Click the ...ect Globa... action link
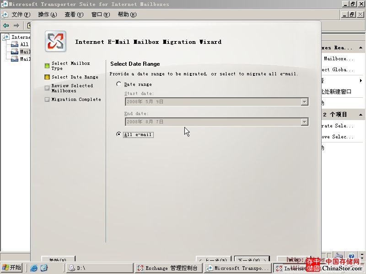 (x=338, y=70)
